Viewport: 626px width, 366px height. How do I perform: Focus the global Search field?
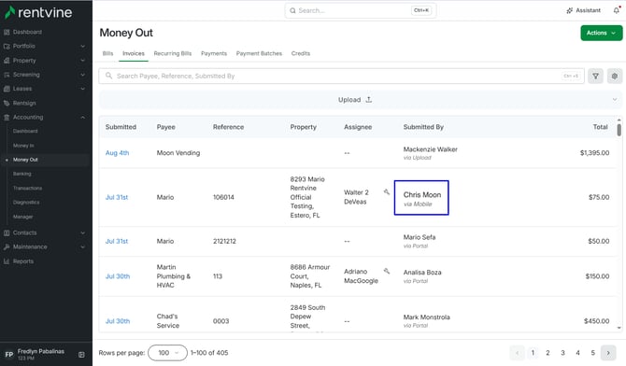[x=361, y=10]
